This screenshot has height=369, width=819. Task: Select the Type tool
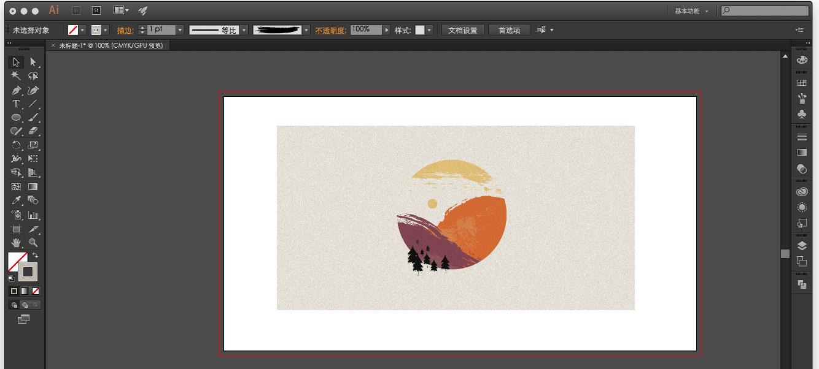tap(15, 104)
